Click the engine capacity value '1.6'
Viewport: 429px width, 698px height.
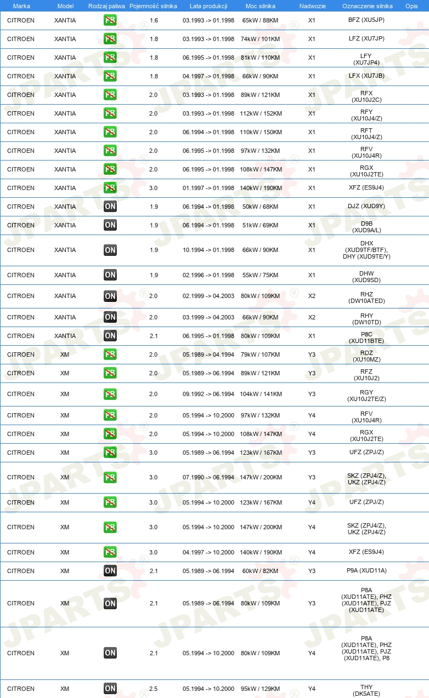pyautogui.click(x=154, y=20)
